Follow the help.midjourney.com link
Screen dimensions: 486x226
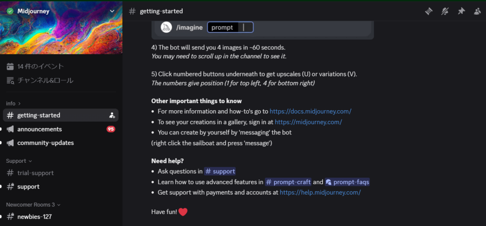pyautogui.click(x=320, y=192)
